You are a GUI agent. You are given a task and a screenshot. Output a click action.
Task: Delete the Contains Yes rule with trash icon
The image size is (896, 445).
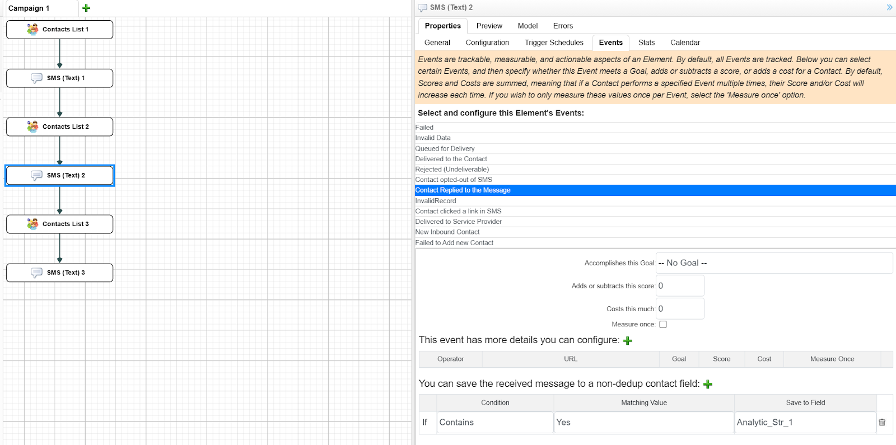(x=882, y=423)
